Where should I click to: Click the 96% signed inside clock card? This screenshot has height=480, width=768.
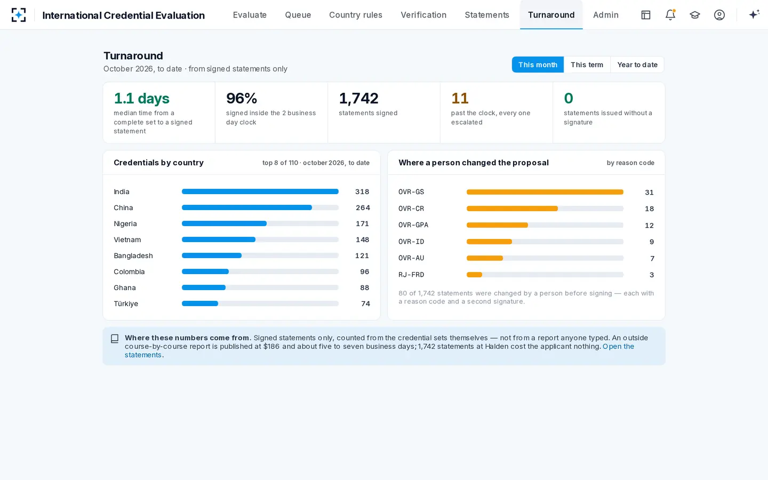point(271,113)
